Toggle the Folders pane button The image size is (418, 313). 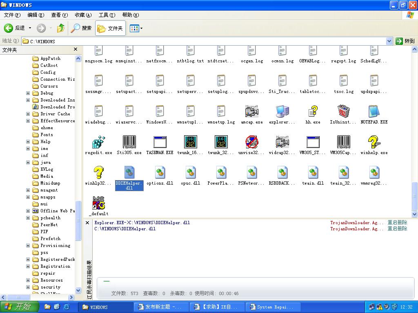pyautogui.click(x=110, y=28)
